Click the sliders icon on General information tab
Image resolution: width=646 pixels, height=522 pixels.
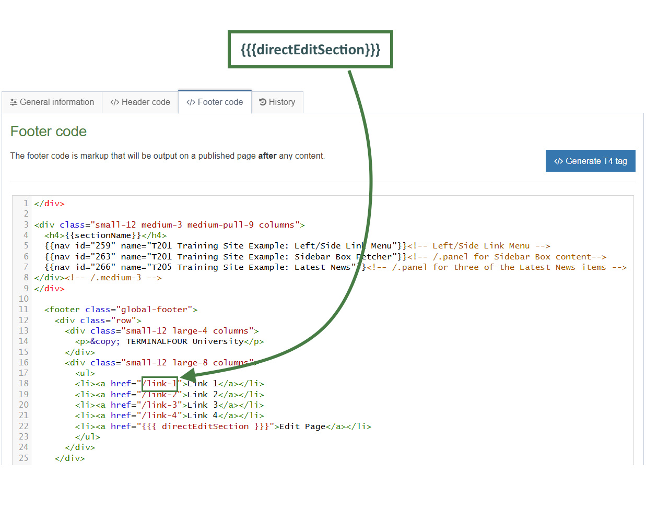14,102
